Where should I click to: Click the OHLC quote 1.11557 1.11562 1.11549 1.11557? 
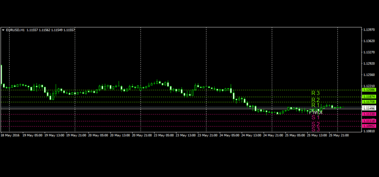click(51, 30)
